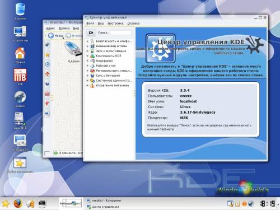Open the red folder tab in Konqueror sidebar

[48, 94]
